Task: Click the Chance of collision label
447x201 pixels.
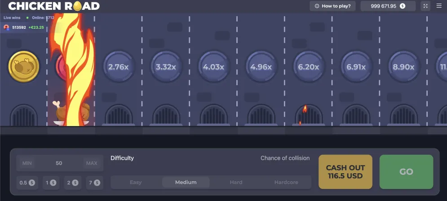Action: (x=285, y=158)
